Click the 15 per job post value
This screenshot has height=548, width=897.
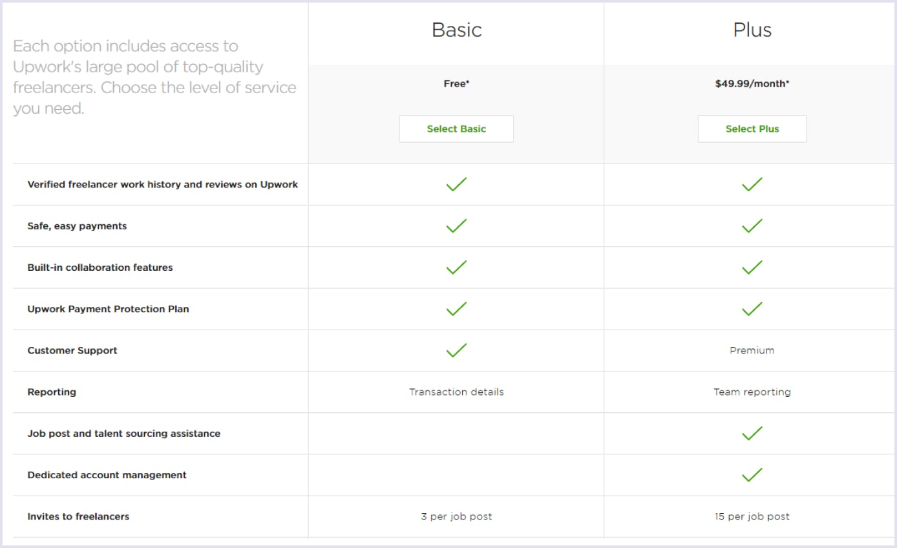(x=752, y=517)
